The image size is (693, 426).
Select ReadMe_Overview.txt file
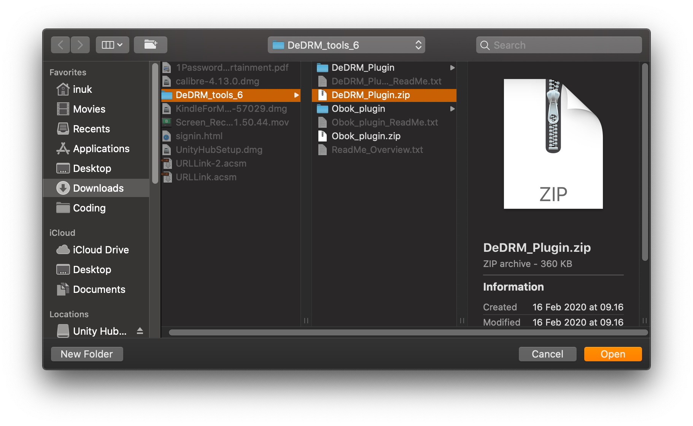click(384, 150)
